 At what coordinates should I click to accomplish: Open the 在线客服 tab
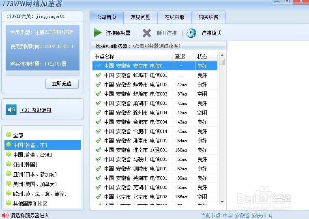pos(175,17)
